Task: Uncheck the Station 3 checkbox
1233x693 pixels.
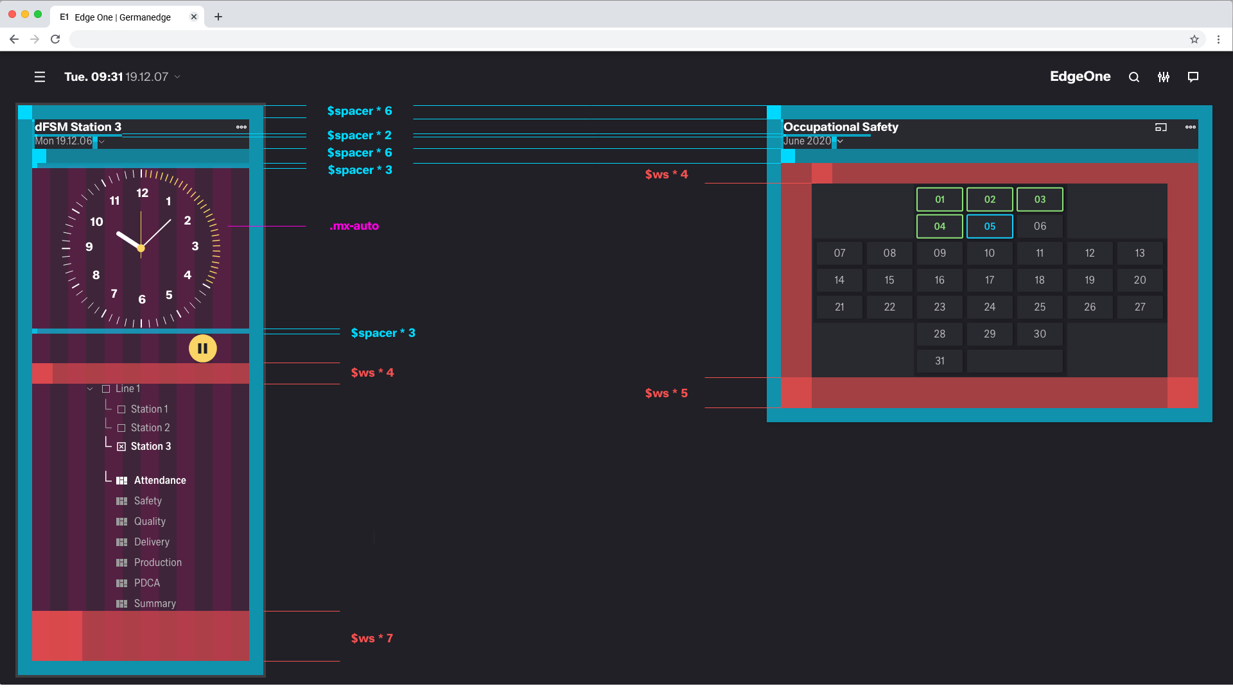Action: pyautogui.click(x=121, y=447)
